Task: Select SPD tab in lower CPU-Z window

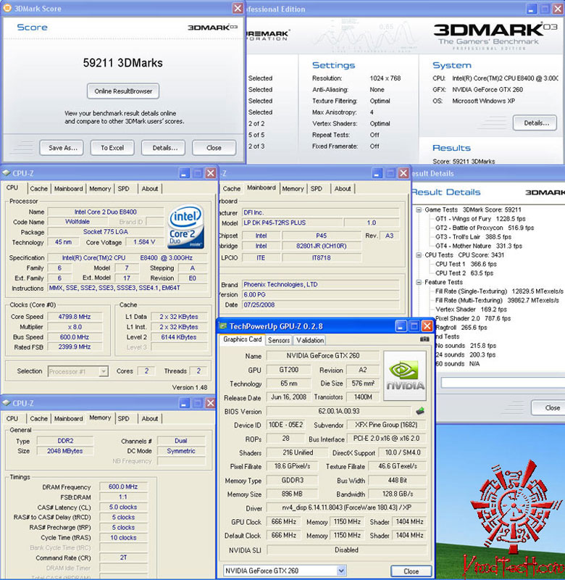Action: pyautogui.click(x=123, y=419)
